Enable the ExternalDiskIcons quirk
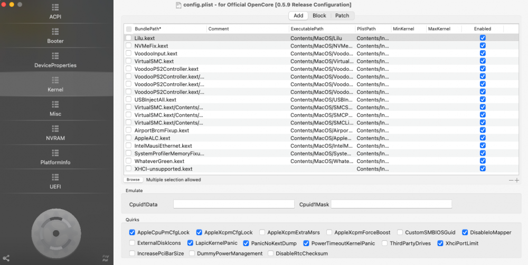 coord(132,243)
